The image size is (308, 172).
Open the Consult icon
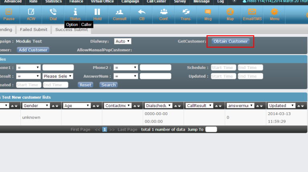click(120, 12)
